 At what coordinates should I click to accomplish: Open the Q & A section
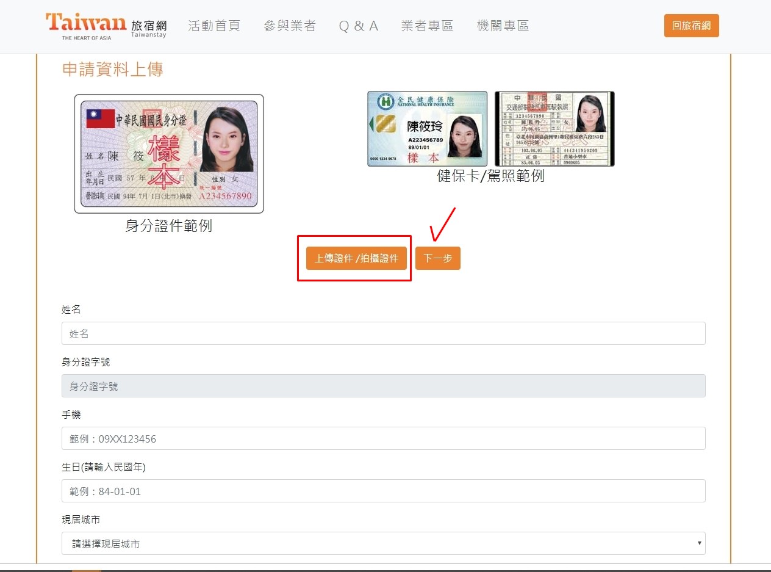[x=359, y=26]
